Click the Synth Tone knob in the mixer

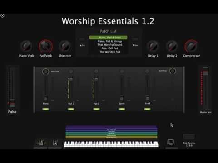coord(173,71)
